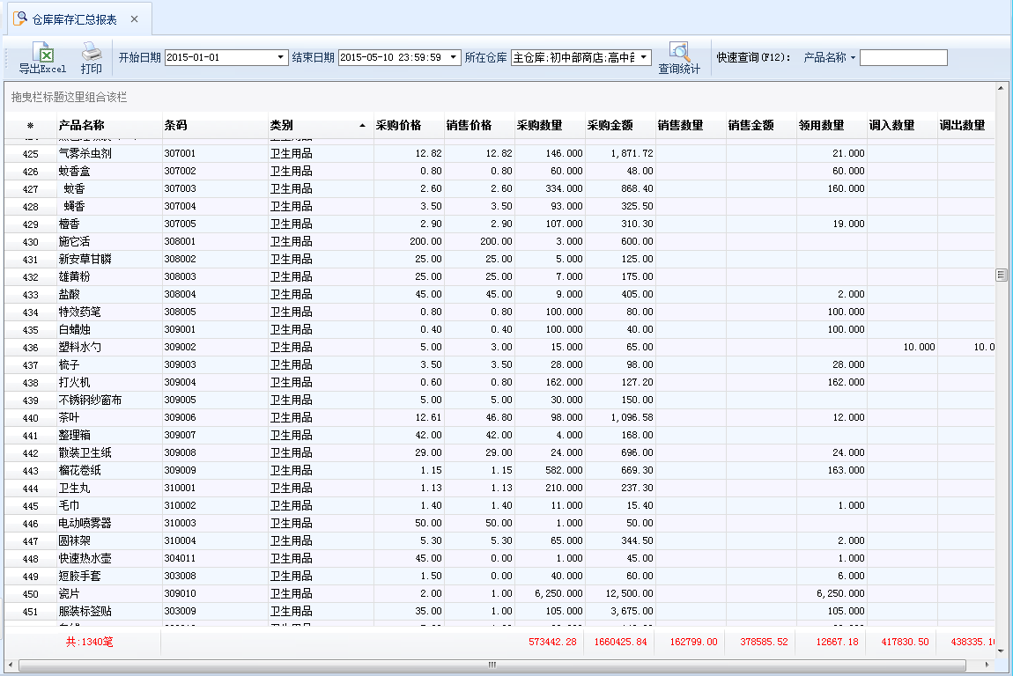This screenshot has height=676, width=1013.
Task: Click the horizontal scrollbar left arrow
Action: pos(11,665)
